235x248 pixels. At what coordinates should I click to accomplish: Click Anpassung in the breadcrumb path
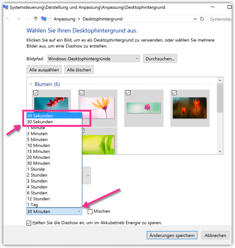(65, 19)
